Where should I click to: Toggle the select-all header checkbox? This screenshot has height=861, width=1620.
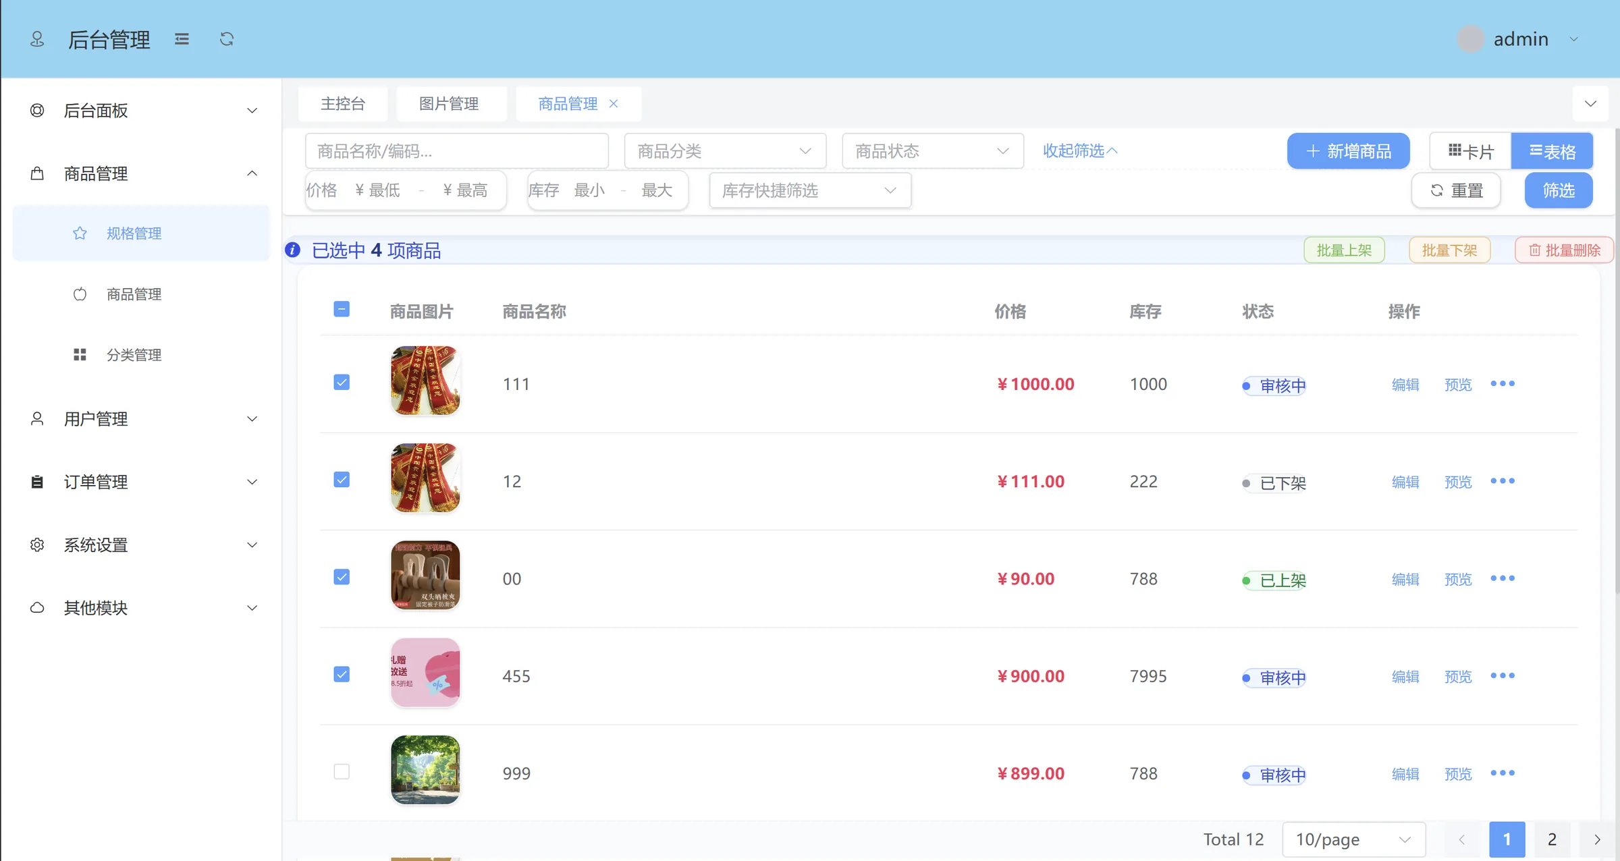point(342,309)
